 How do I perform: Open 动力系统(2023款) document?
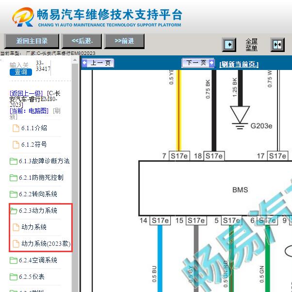[46, 244]
